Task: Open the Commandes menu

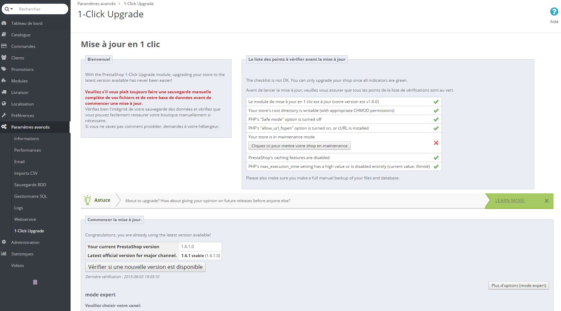Action: coord(23,46)
